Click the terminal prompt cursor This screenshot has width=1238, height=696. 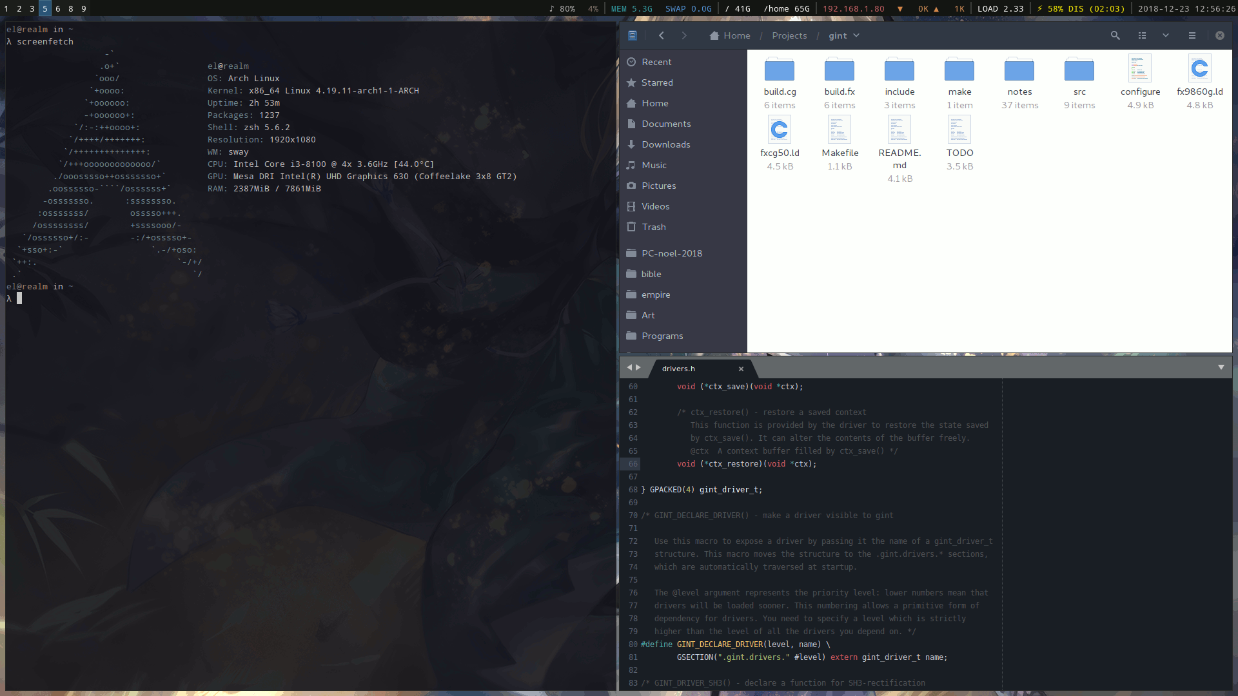pyautogui.click(x=19, y=298)
